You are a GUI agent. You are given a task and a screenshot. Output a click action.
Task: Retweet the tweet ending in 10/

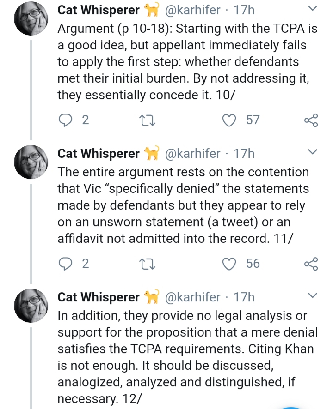click(x=147, y=120)
